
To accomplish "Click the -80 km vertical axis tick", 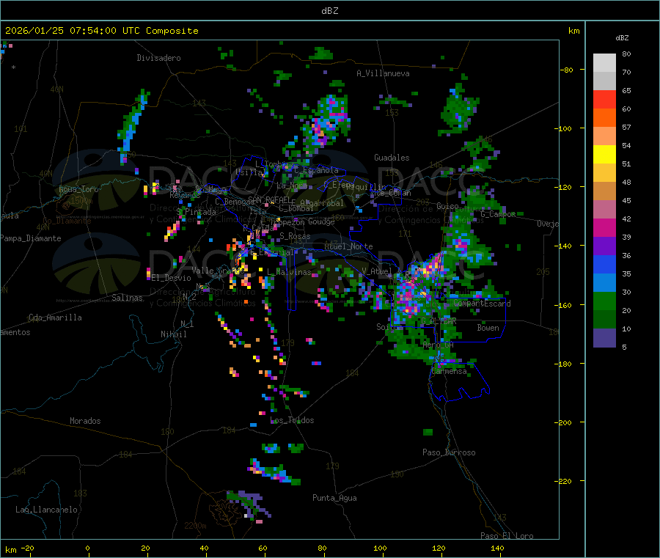I will [x=567, y=70].
